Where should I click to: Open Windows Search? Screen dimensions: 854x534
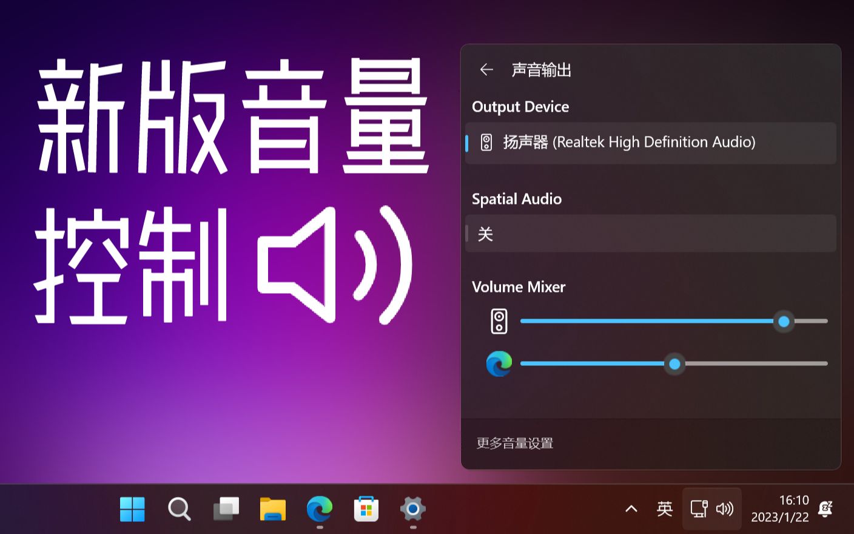[x=179, y=509]
